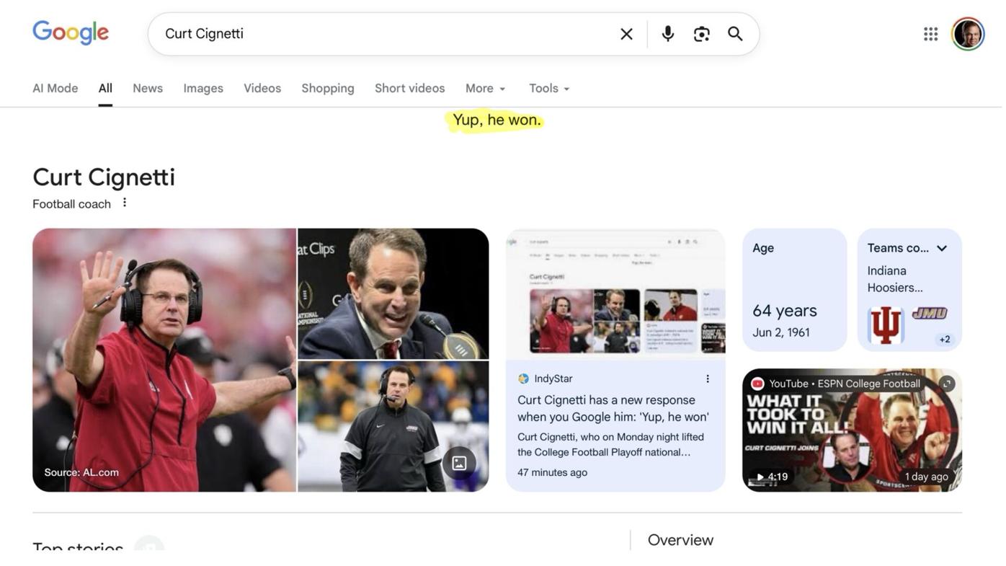Click the JMU logo
This screenshot has height=566, width=1006.
930,313
